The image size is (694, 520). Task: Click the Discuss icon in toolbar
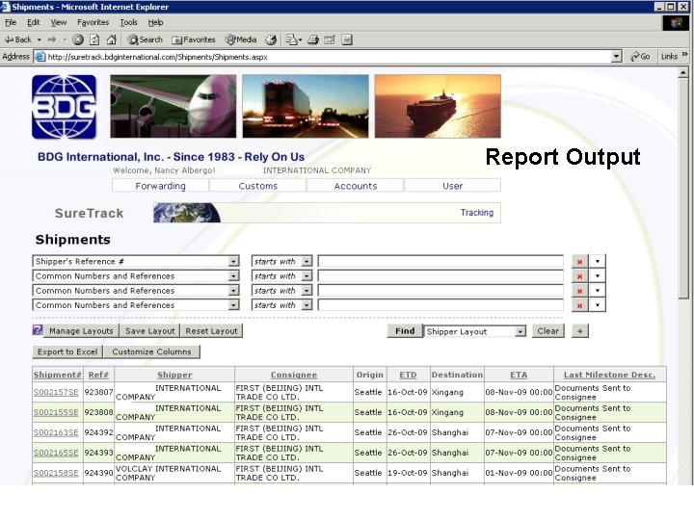point(347,39)
